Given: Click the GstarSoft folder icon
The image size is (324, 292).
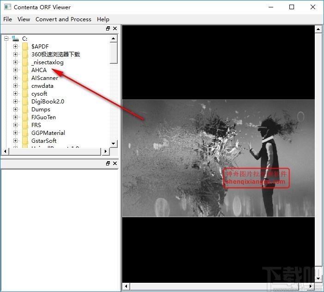Looking at the screenshot, I should click(x=25, y=140).
